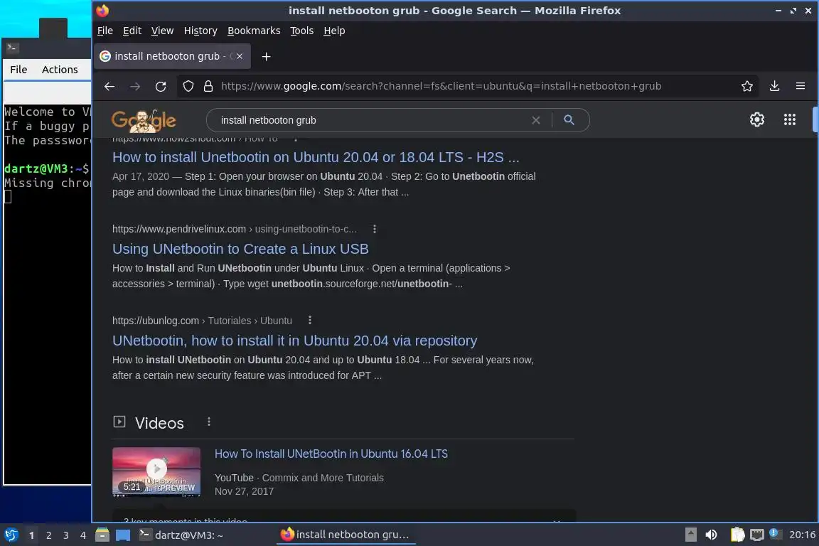Clear the Google search box text
Viewport: 819px width, 546px height.
coord(536,120)
